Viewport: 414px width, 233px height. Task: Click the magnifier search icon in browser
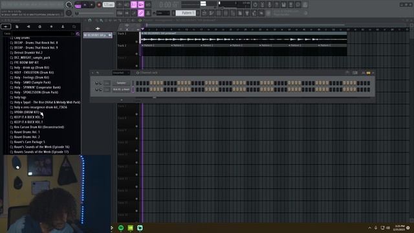click(78, 34)
